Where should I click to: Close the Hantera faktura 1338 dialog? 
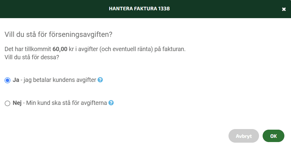pyautogui.click(x=284, y=9)
